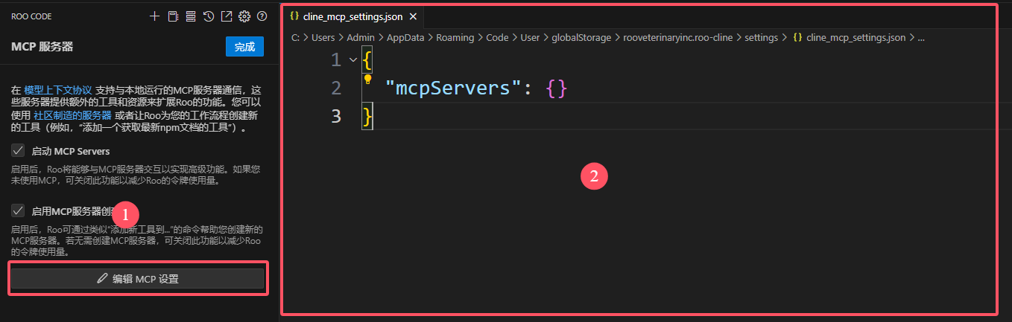
Task: Open the task history clock icon
Action: pos(209,16)
